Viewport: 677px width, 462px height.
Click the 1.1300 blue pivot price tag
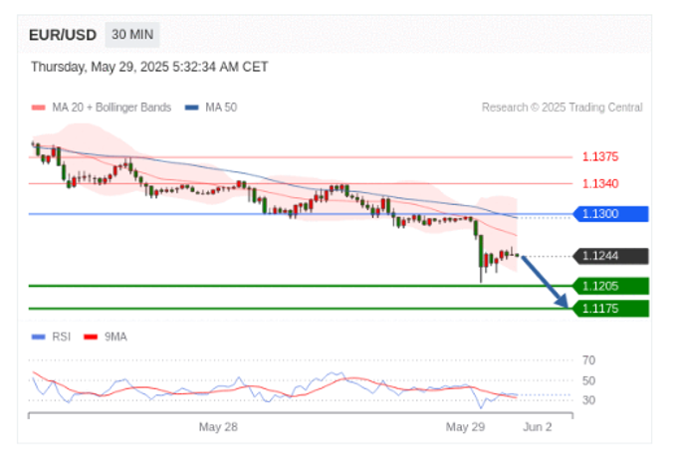(x=610, y=214)
